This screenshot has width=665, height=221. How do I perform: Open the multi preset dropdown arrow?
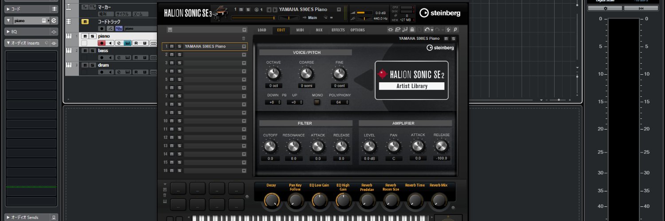coord(244,30)
